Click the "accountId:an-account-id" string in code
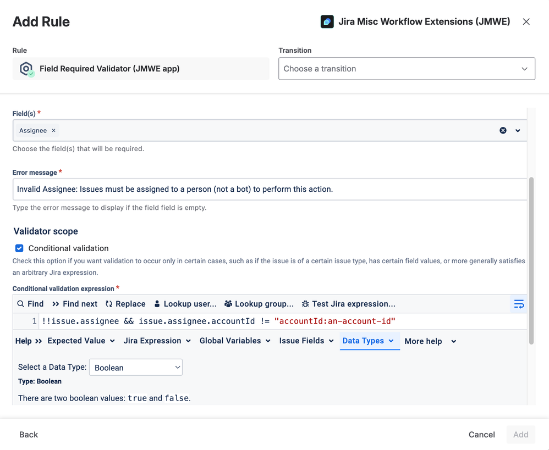Viewport: 549px width, 450px height. click(334, 321)
